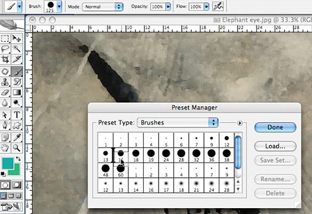Select the Healing Brush tool

click(5, 72)
